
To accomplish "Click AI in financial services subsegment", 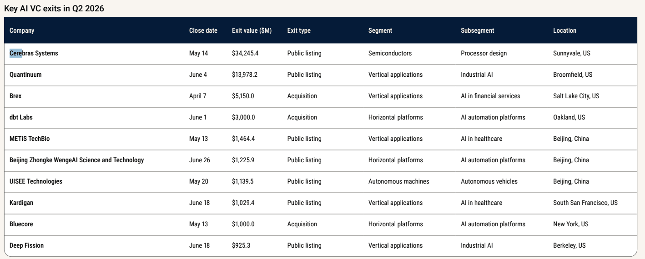I will click(x=490, y=96).
